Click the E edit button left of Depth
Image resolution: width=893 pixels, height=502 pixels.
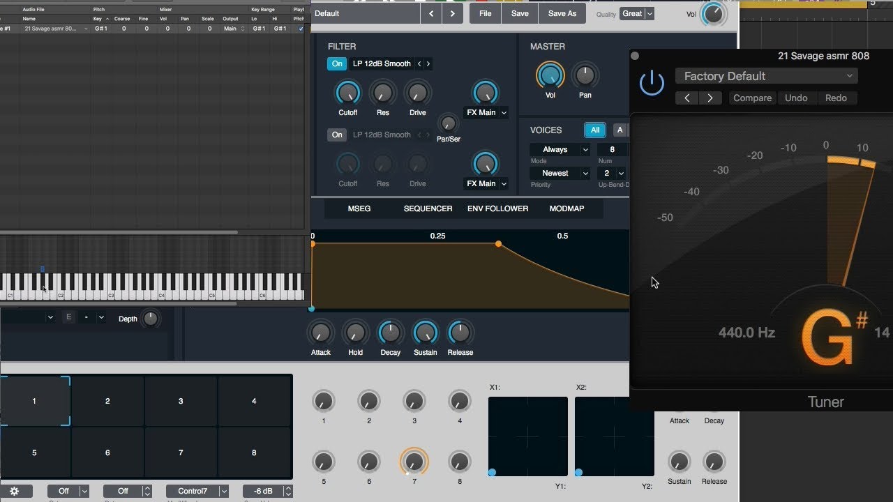click(68, 318)
